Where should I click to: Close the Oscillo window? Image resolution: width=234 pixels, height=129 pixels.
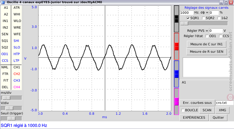pos(231,2)
